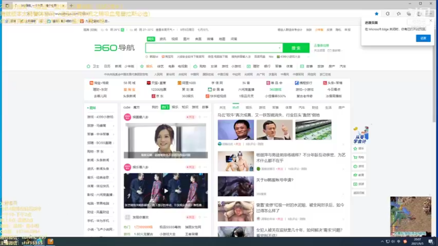Click the 购物 icon in category bar
The width and height of the screenshot is (438, 246).
(x=195, y=66)
